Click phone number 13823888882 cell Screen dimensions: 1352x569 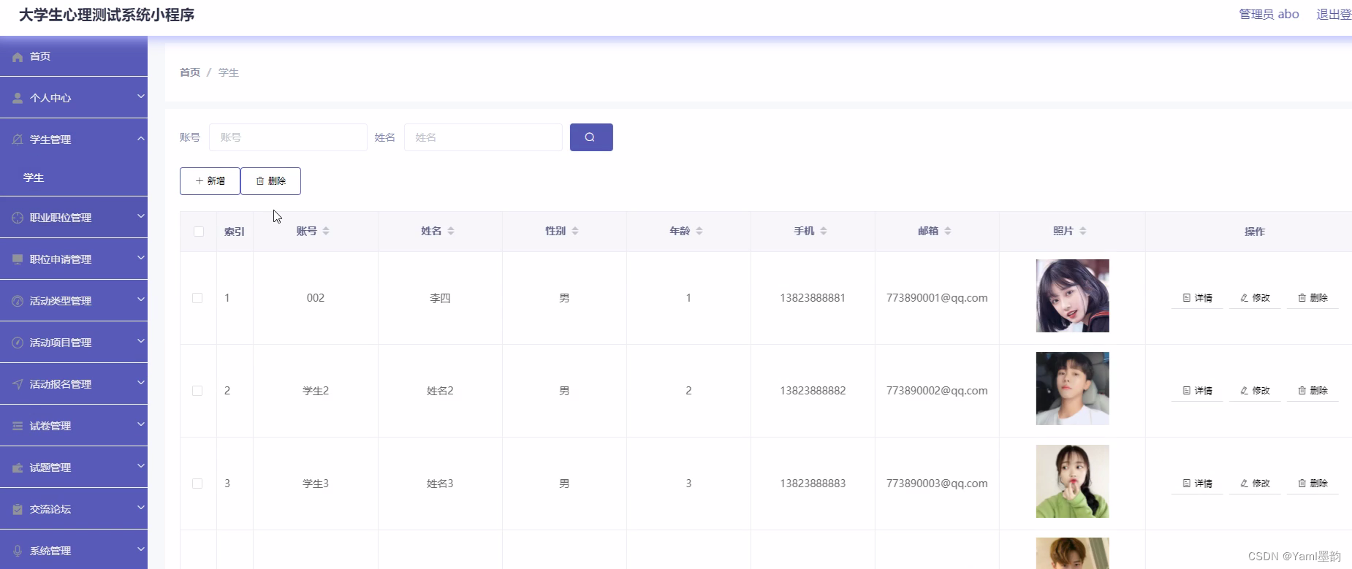point(813,391)
